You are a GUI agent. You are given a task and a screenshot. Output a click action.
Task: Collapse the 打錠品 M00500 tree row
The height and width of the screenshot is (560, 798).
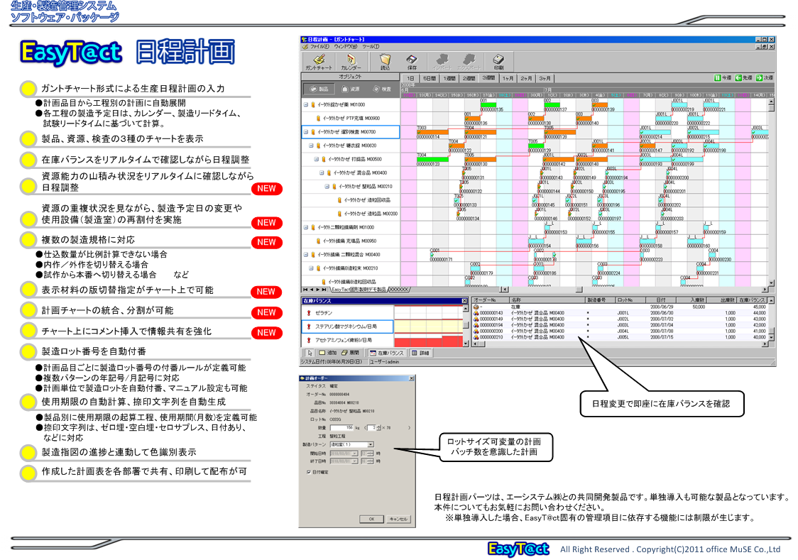[x=317, y=159]
